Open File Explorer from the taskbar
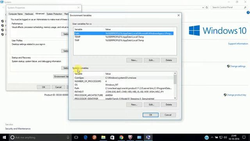Viewport: 250px width, 141px height. 103,137
